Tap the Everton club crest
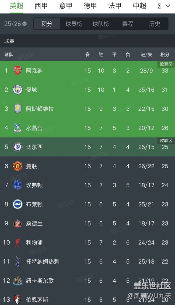Screen dimensions: 175x305 (18, 185)
